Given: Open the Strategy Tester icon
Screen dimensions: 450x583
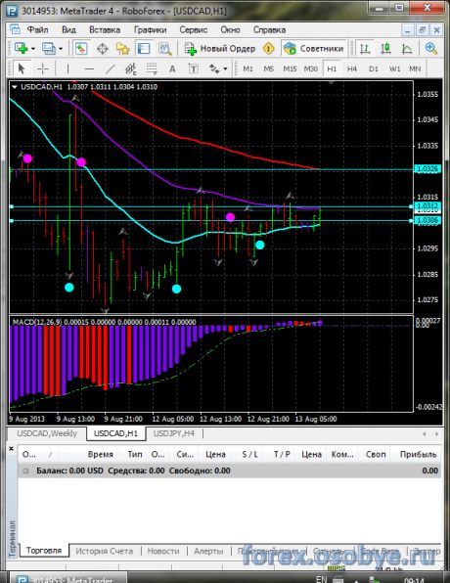Looking at the screenshot, I should (x=164, y=48).
